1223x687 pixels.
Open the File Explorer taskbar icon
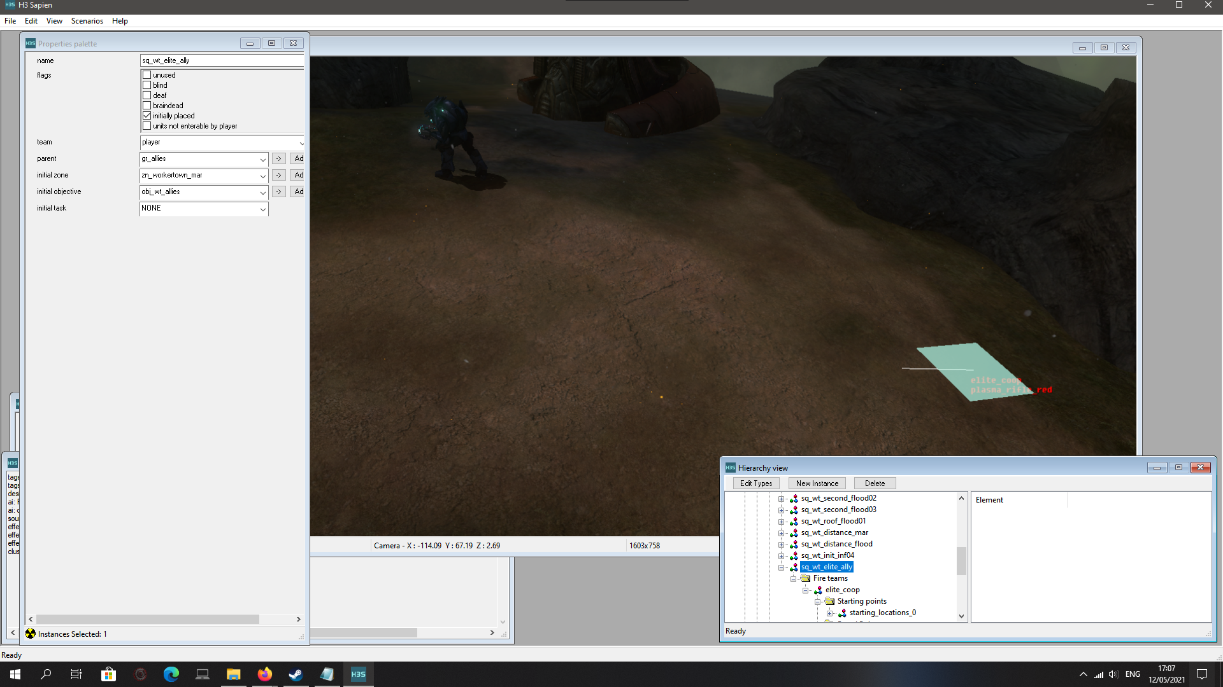point(233,674)
